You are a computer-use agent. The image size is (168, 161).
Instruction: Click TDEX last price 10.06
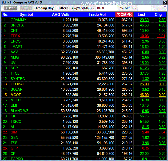pos(144,36)
